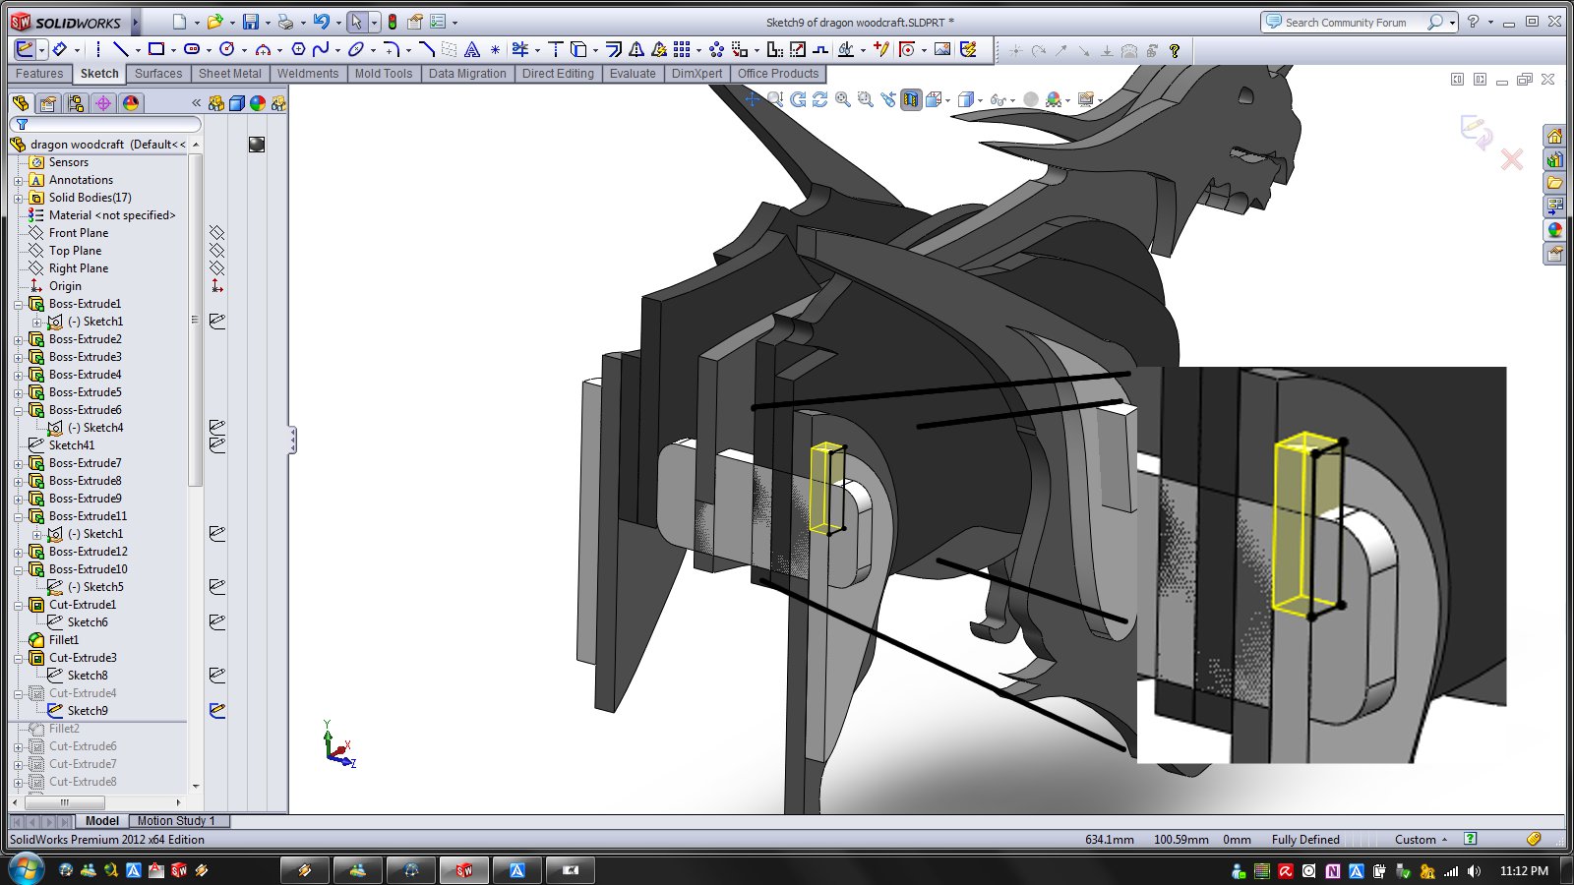The image size is (1574, 885).
Task: Collapse the Cut-Extrude1 feature
Action: tap(18, 606)
